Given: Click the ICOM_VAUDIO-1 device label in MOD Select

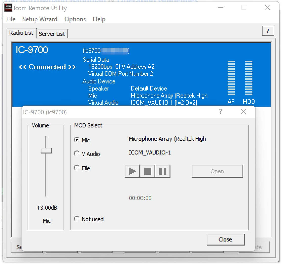Looking at the screenshot, I should pyautogui.click(x=150, y=153).
